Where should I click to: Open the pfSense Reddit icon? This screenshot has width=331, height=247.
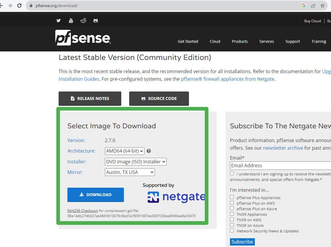tap(83, 21)
